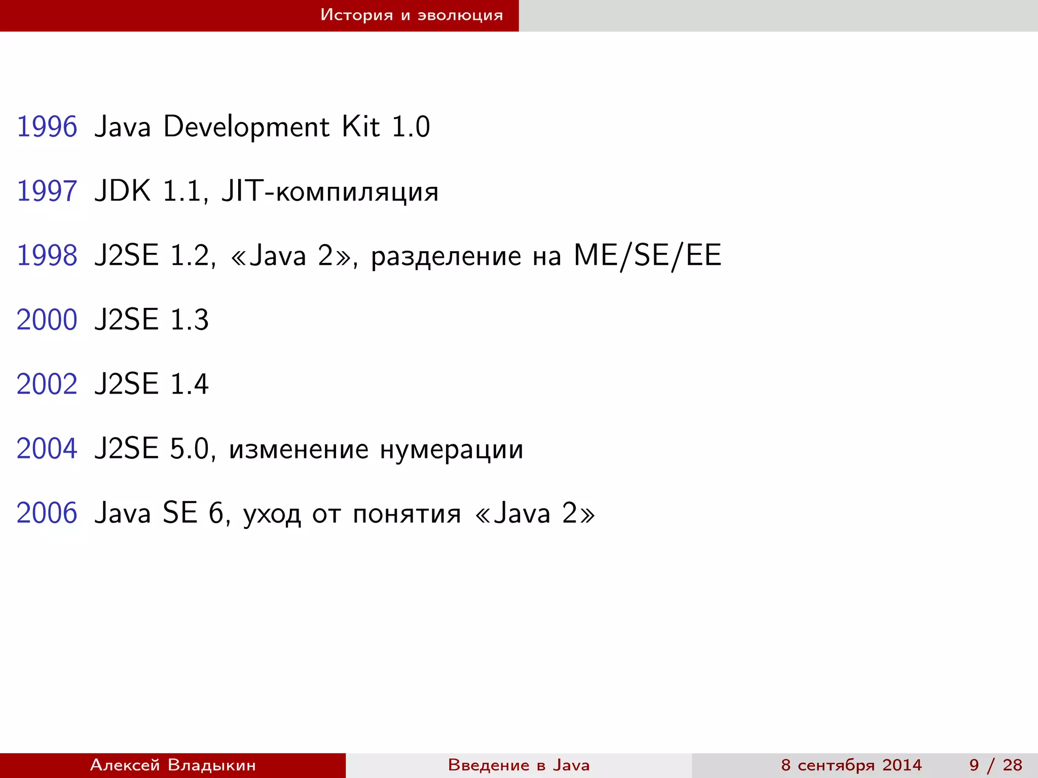The width and height of the screenshot is (1038, 778).
Task: Click the year '2004' label
Action: [47, 448]
